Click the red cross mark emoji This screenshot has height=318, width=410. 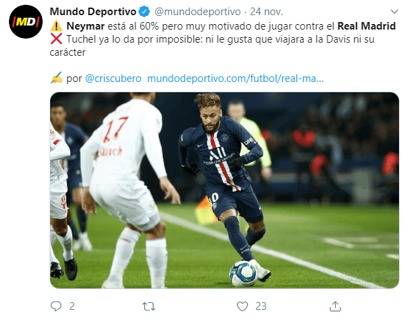tap(56, 39)
